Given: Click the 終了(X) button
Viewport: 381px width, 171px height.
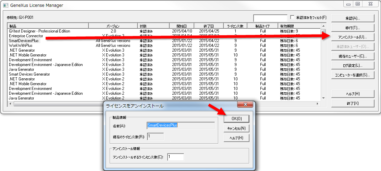Looking at the screenshot, I should [353, 103].
